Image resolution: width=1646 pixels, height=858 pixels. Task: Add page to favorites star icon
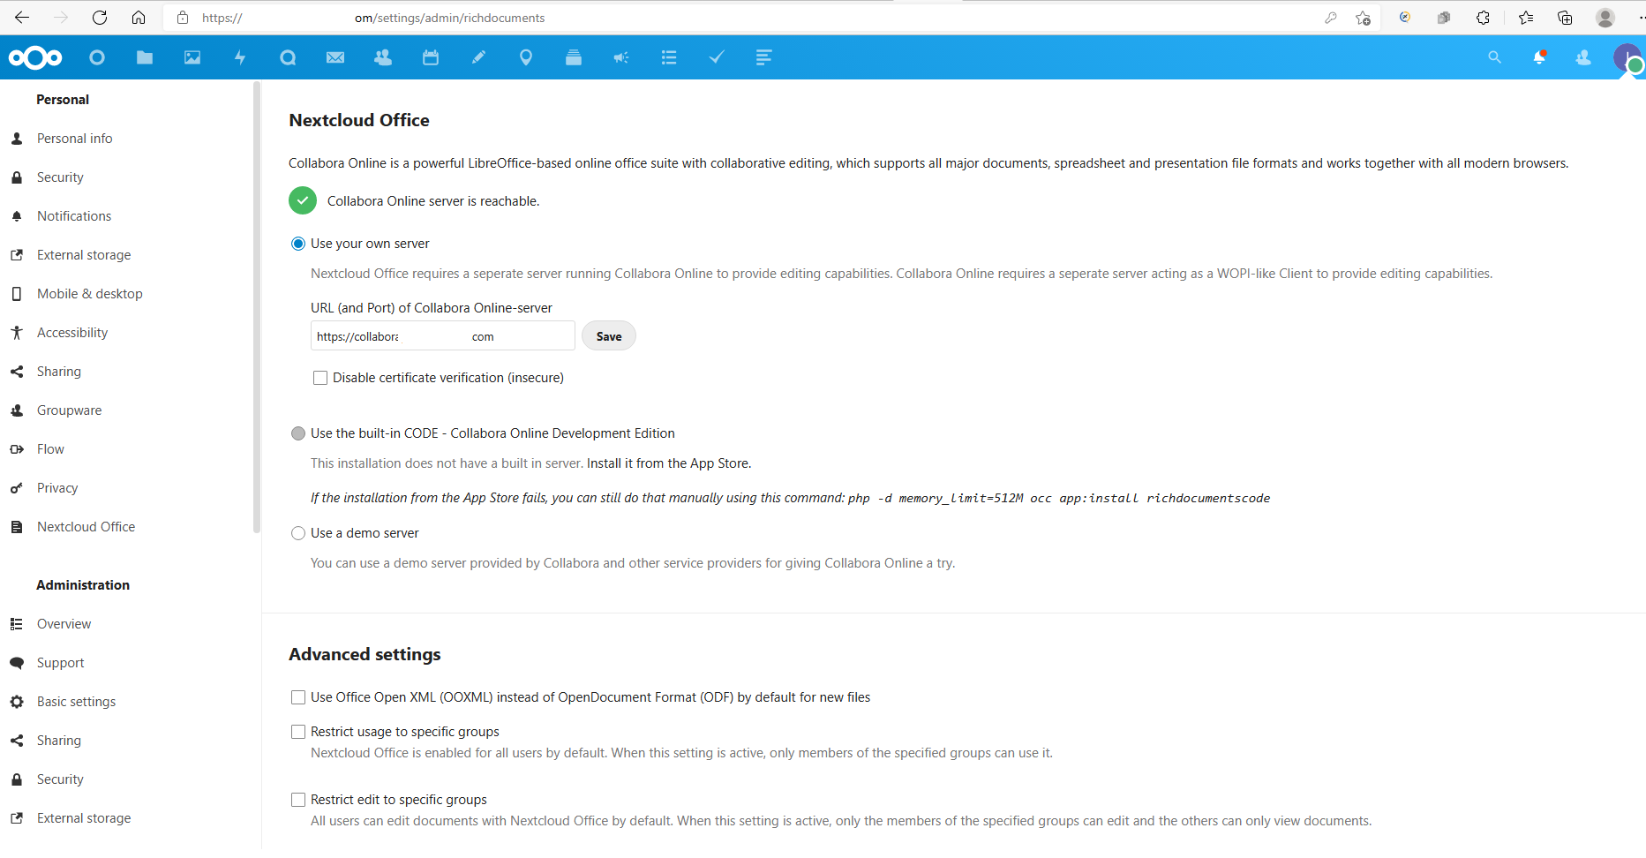(1363, 18)
